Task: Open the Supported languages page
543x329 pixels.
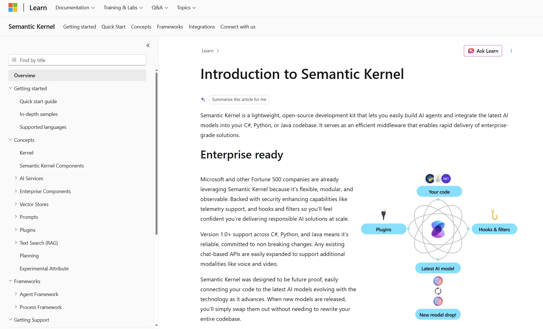Action: pyautogui.click(x=43, y=127)
